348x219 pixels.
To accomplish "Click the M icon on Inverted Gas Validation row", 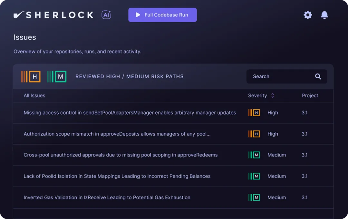I will tap(254, 197).
